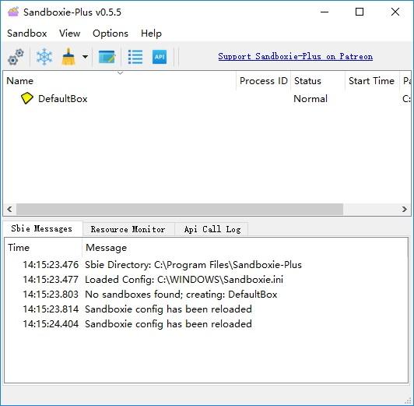
Task: Expand the cleanup broom dropdown arrow
Action: click(x=85, y=57)
